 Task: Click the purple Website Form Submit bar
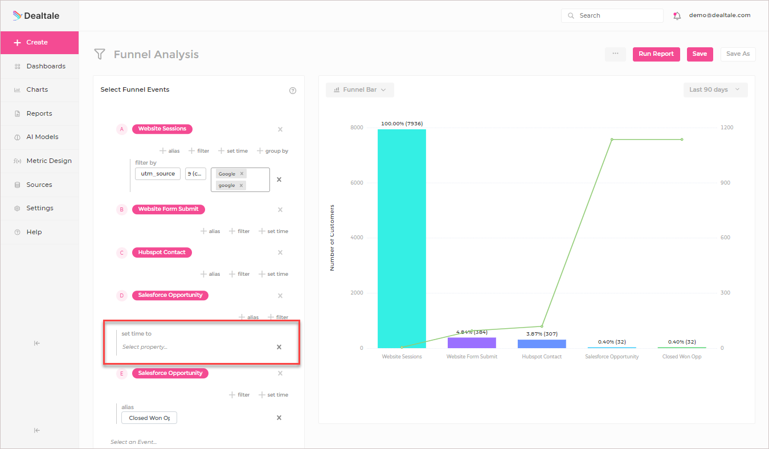pyautogui.click(x=472, y=342)
